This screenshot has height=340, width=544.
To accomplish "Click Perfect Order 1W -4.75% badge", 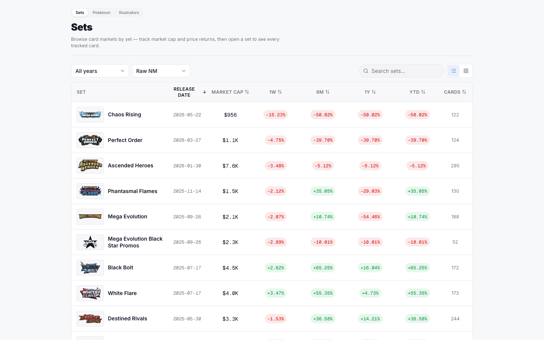I will [x=276, y=140].
